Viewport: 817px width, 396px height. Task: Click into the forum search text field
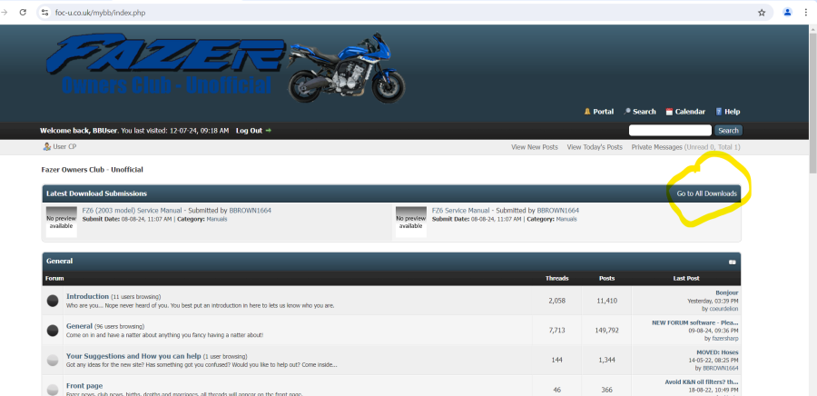tap(670, 130)
